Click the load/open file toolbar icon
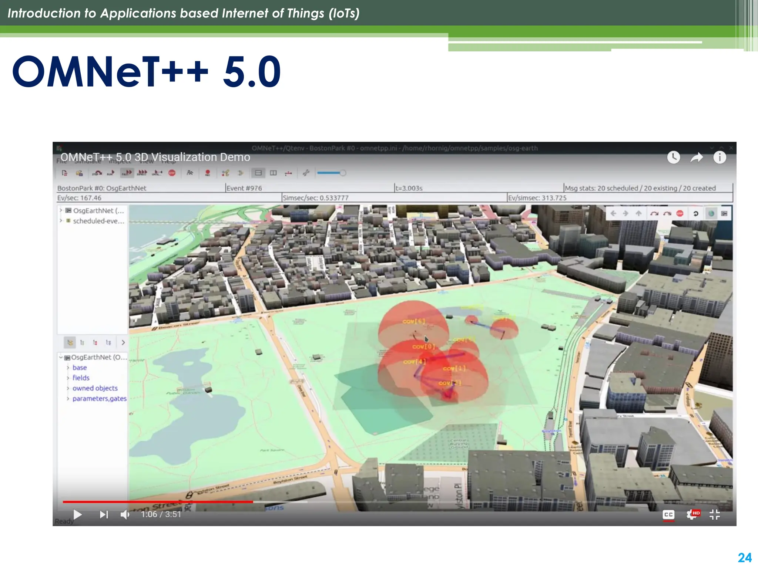758x568 pixels. (x=79, y=173)
